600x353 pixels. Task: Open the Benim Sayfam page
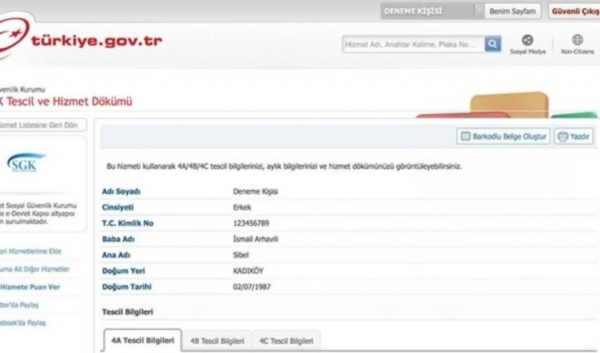512,11
